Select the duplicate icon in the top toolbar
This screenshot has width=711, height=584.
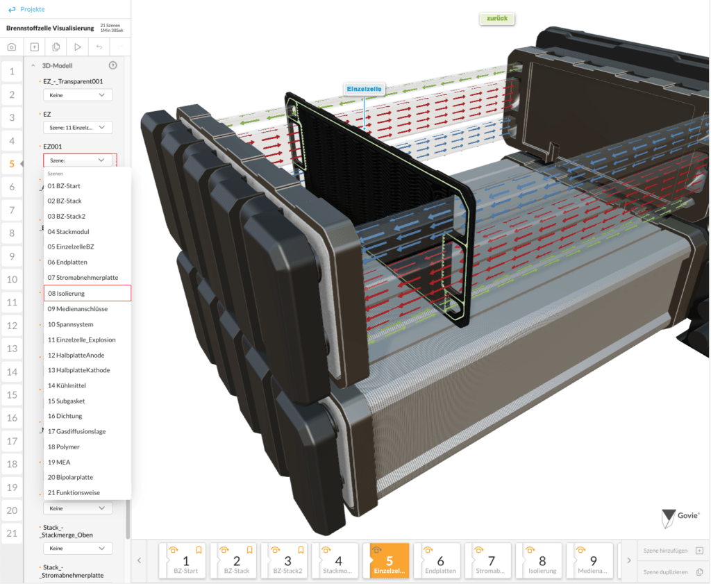[x=56, y=47]
